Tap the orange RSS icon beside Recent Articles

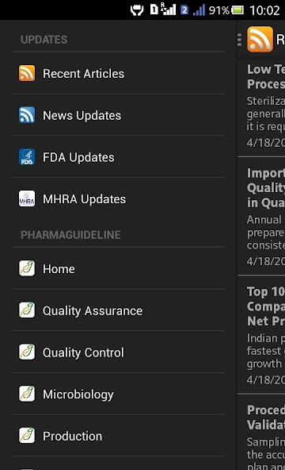[x=27, y=73]
